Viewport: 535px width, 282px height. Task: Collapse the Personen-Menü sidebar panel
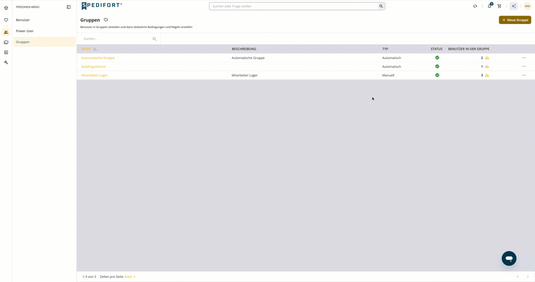pos(68,7)
